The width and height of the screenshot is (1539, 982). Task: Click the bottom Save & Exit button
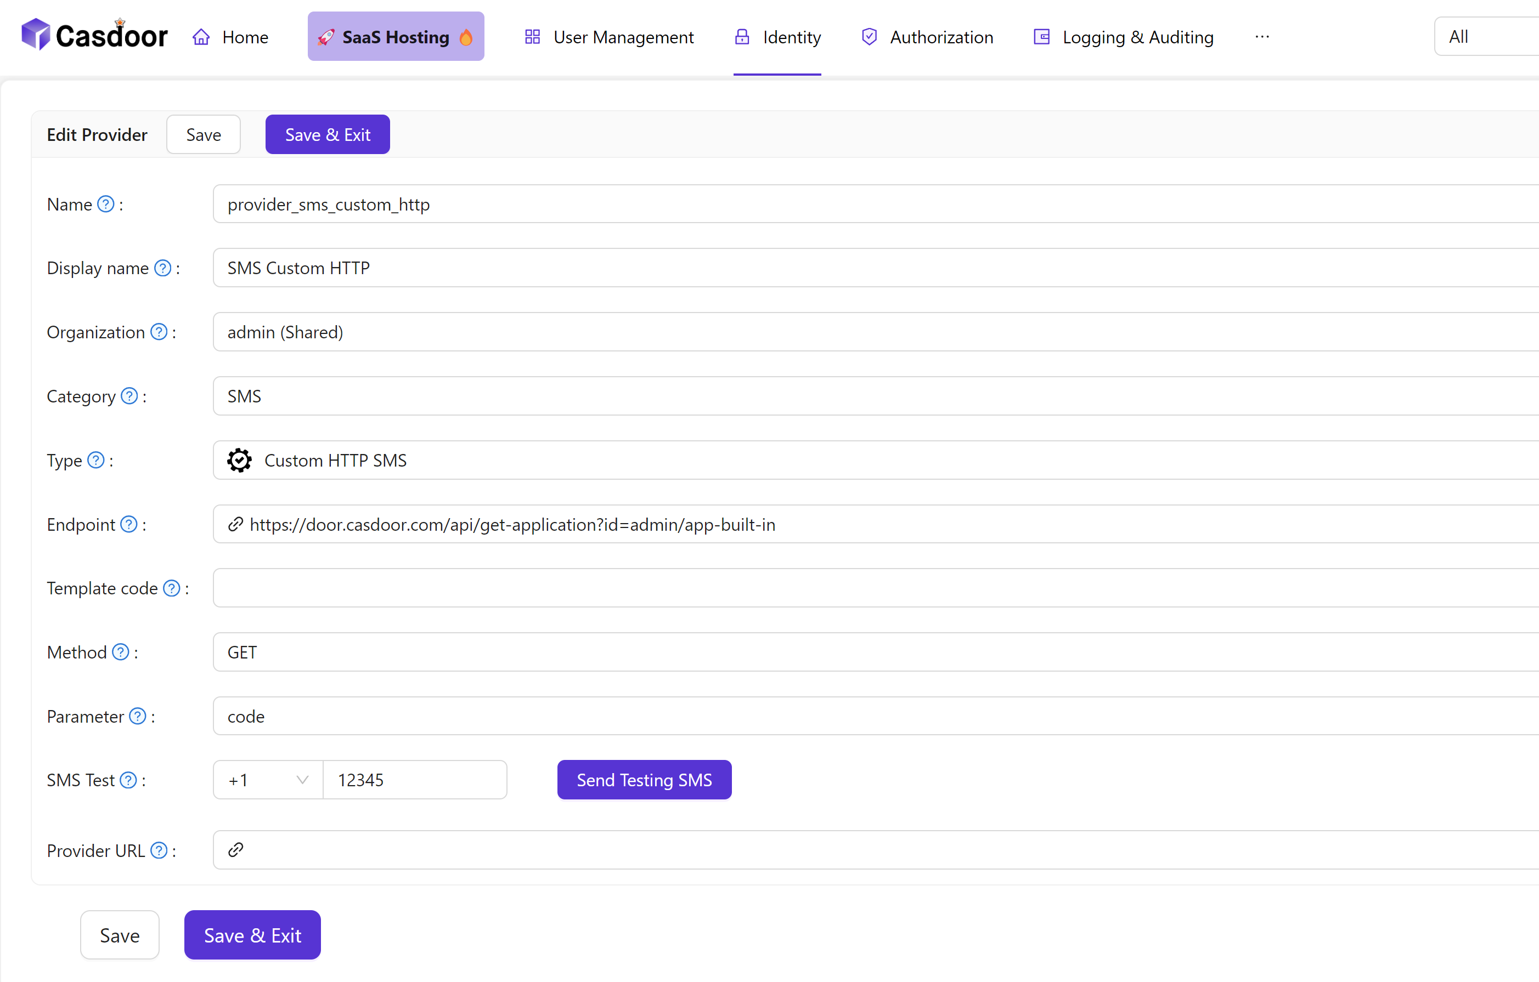pyautogui.click(x=252, y=935)
